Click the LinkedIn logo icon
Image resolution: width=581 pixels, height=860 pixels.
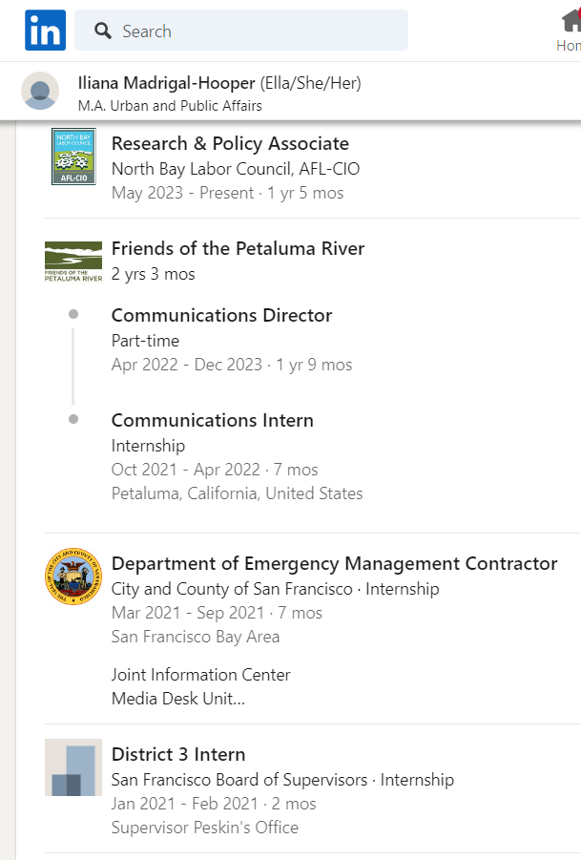point(45,31)
